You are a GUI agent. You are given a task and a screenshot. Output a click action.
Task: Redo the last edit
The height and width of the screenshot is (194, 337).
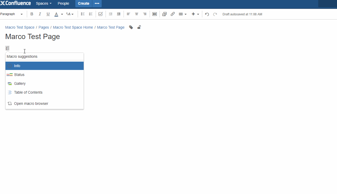coord(215,14)
